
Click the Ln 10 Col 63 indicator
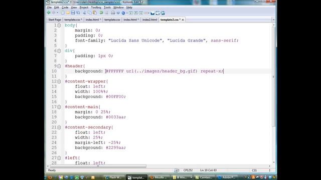[x=208, y=170]
